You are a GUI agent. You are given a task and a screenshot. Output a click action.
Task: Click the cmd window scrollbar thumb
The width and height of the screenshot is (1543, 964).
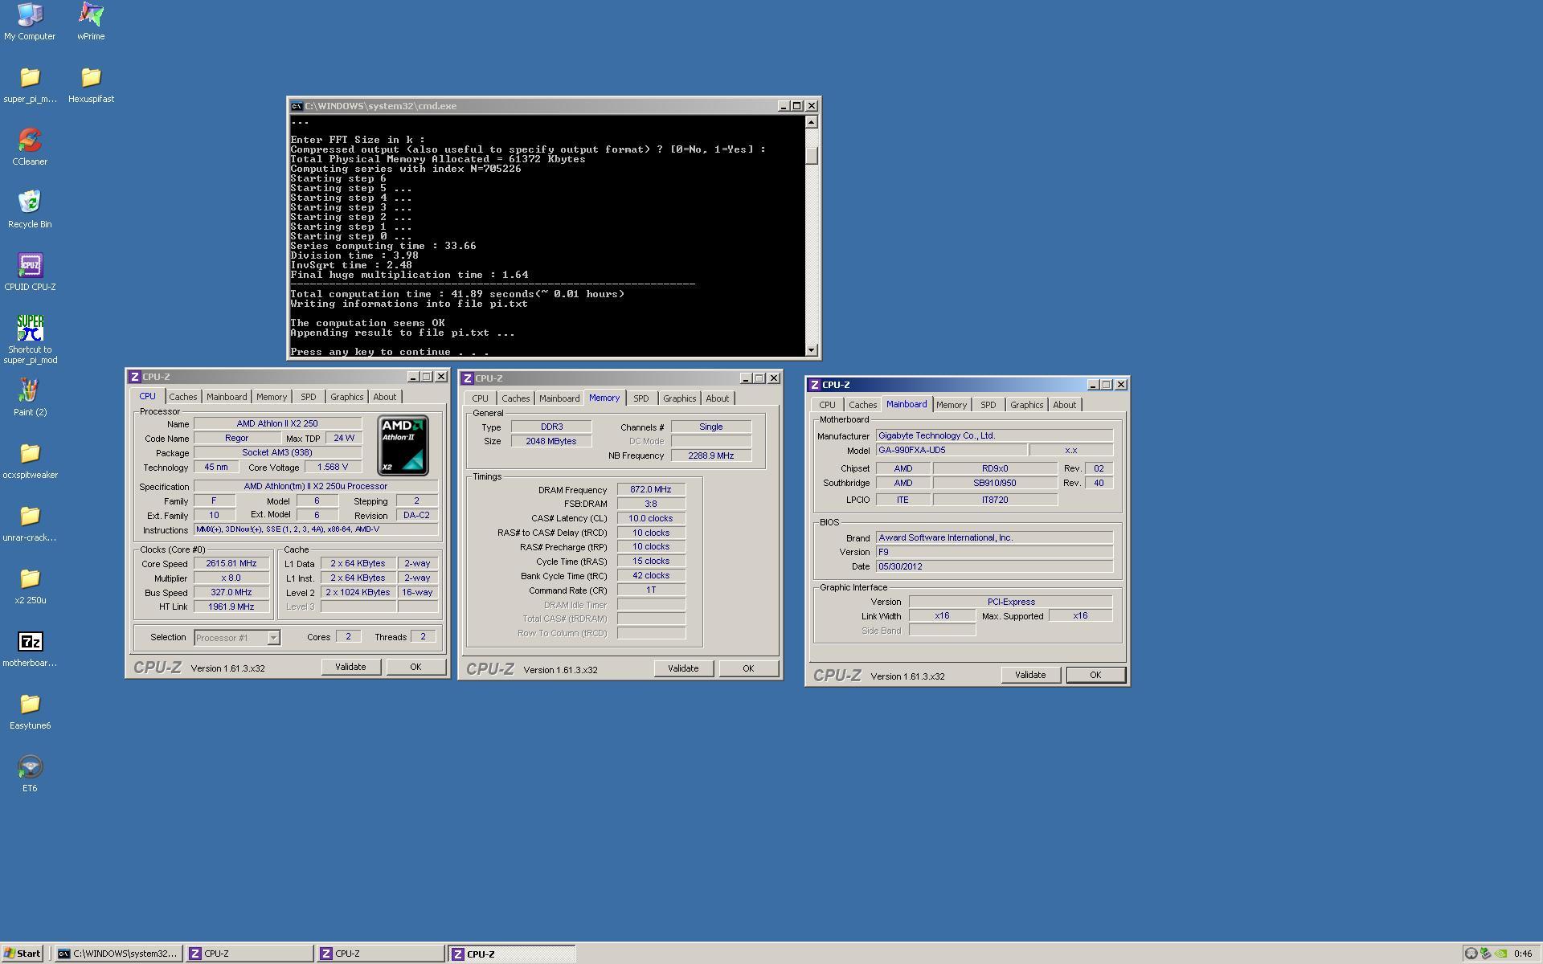point(812,156)
